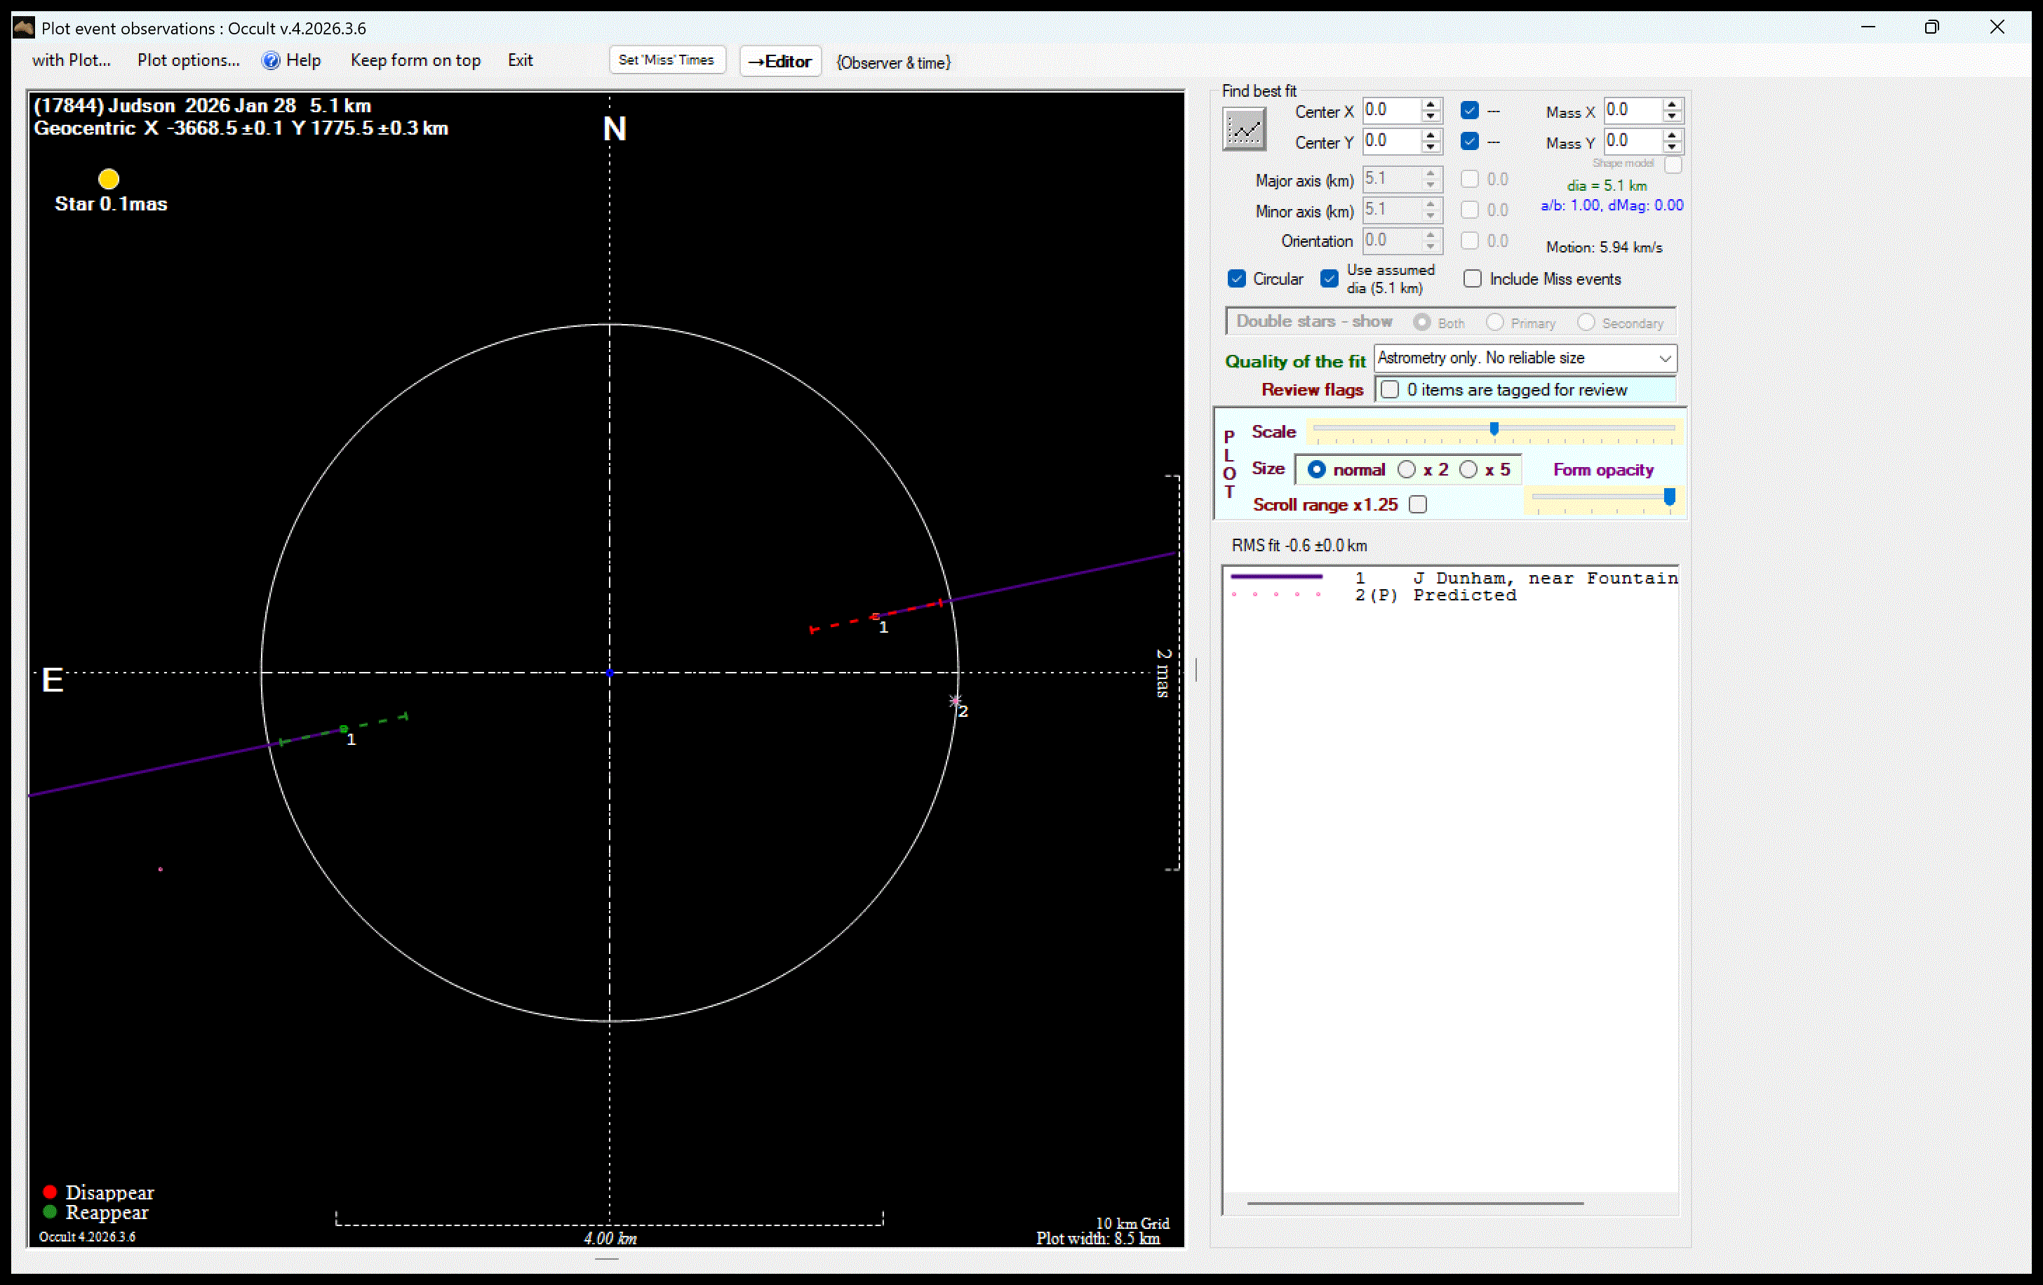Viewport: 2043px width, 1285px height.
Task: Increase Center X with up spinner arrow
Action: pos(1431,105)
